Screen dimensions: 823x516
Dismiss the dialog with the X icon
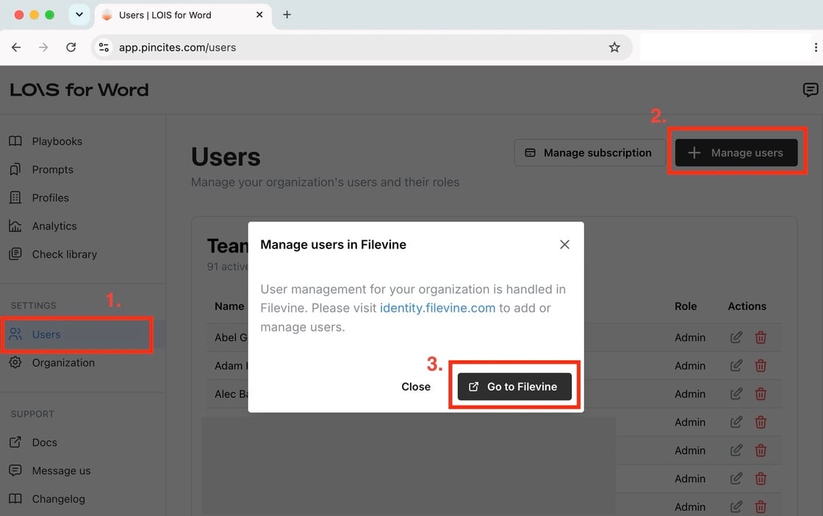[565, 245]
